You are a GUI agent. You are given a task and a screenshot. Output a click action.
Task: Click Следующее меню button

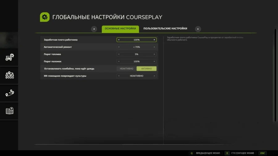239,153
